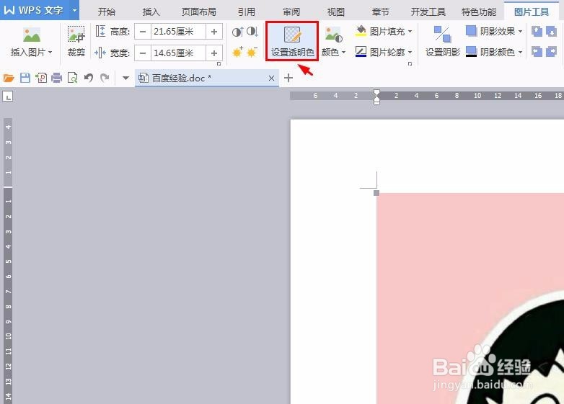Print the document
The width and height of the screenshot is (564, 404).
(57, 78)
